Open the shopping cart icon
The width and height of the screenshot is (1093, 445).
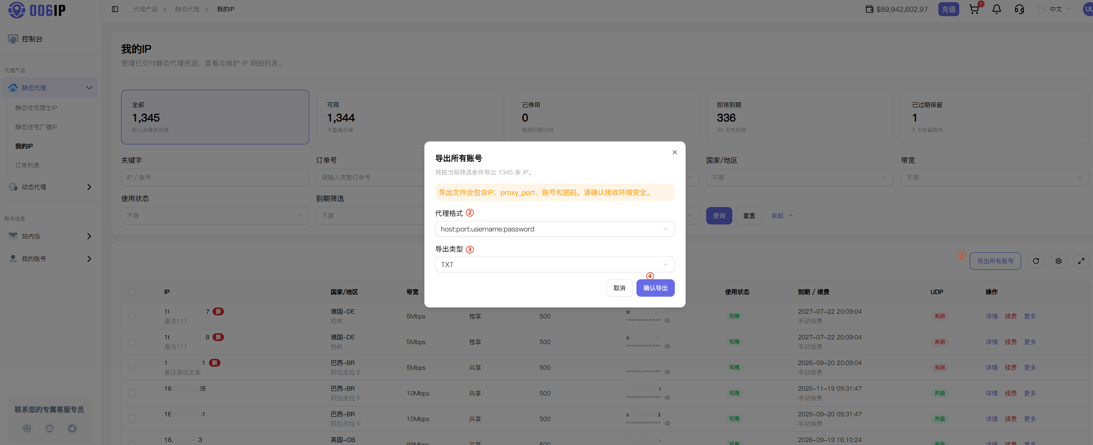[x=974, y=9]
